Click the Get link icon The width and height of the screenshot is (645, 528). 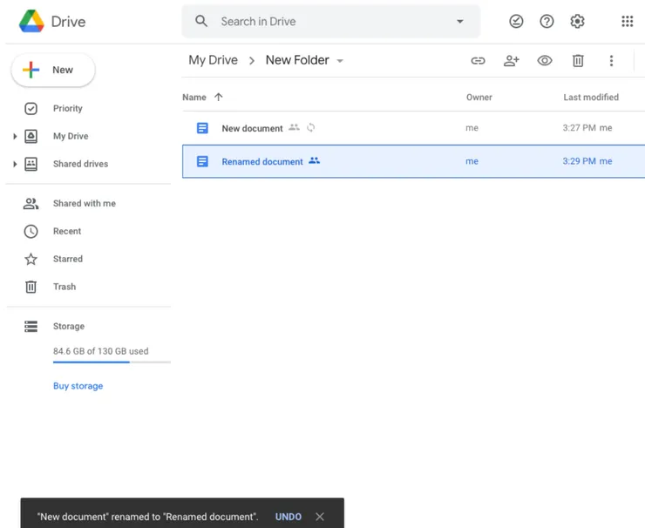click(x=478, y=60)
